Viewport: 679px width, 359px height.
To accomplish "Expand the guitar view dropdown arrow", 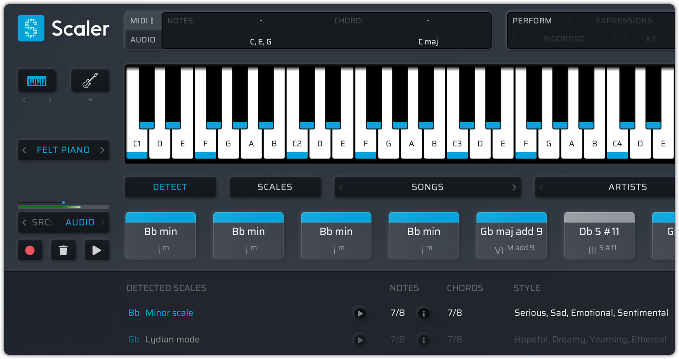I will (91, 100).
